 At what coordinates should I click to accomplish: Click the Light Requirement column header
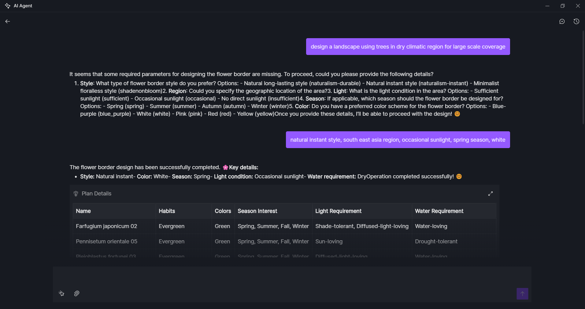click(x=338, y=211)
